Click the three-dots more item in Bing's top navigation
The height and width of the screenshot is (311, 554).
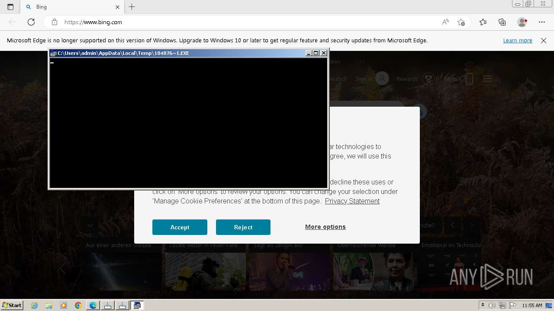(361, 61)
